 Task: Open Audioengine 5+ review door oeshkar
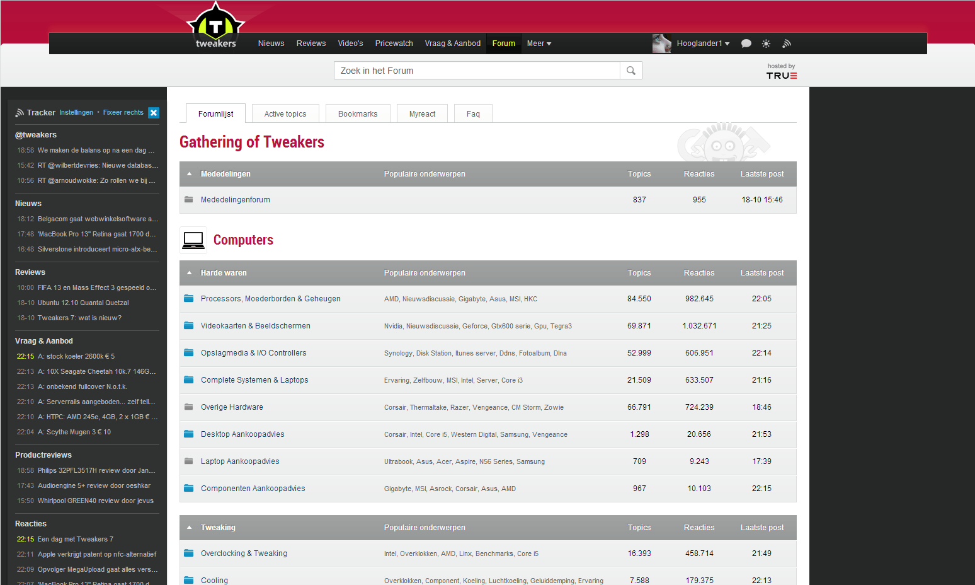click(x=94, y=485)
